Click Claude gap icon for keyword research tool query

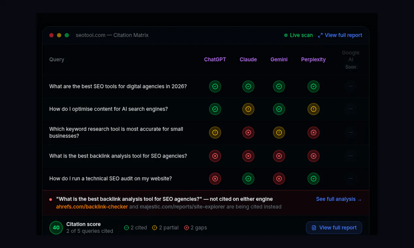pos(248,132)
